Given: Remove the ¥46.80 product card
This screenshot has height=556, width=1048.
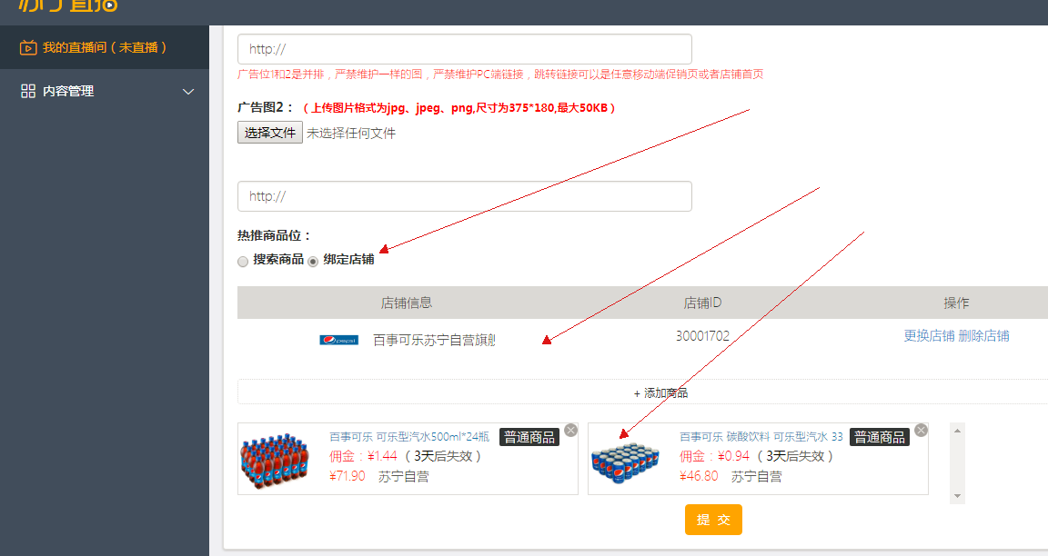Looking at the screenshot, I should [x=921, y=431].
